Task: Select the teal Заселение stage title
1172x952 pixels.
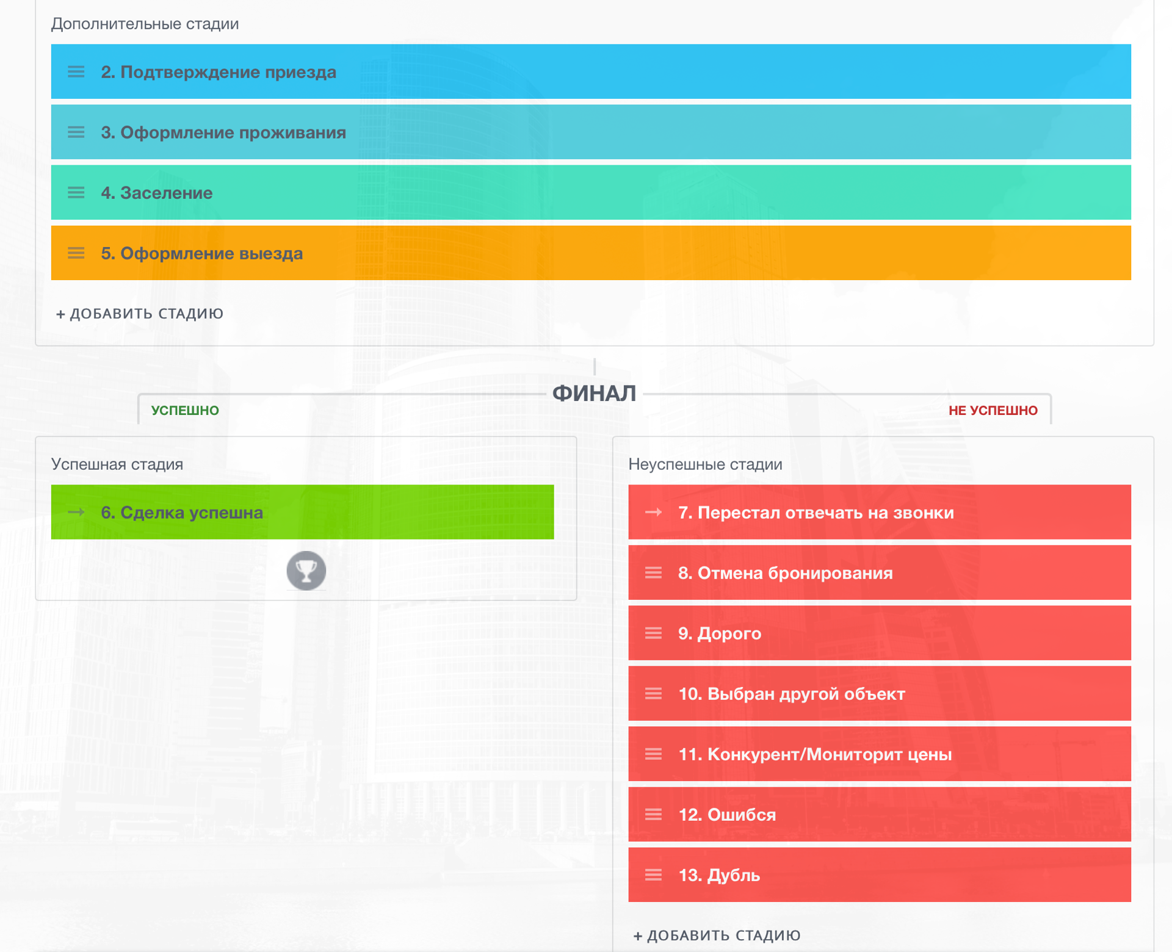Action: [157, 193]
